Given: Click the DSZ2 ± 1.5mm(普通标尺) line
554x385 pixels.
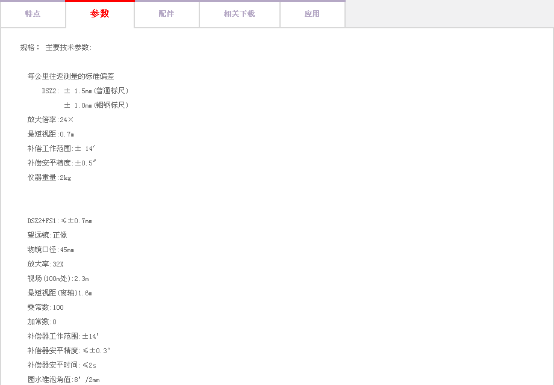Looking at the screenshot, I should click(85, 91).
